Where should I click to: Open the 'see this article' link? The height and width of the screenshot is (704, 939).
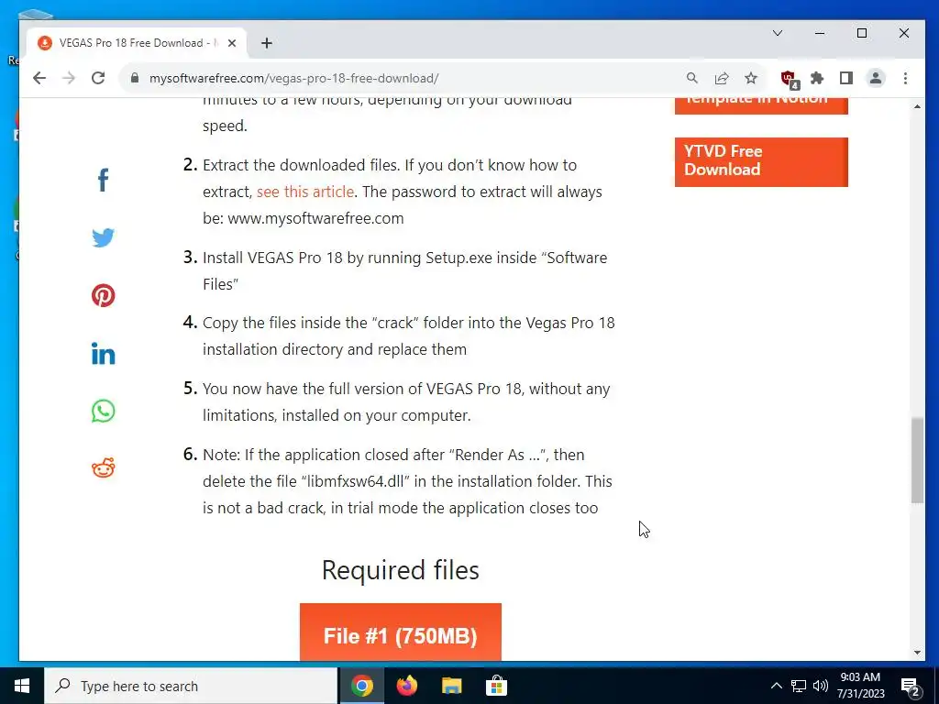pos(305,192)
